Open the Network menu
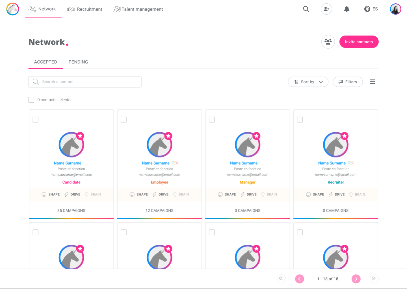407x289 pixels. 42,9
